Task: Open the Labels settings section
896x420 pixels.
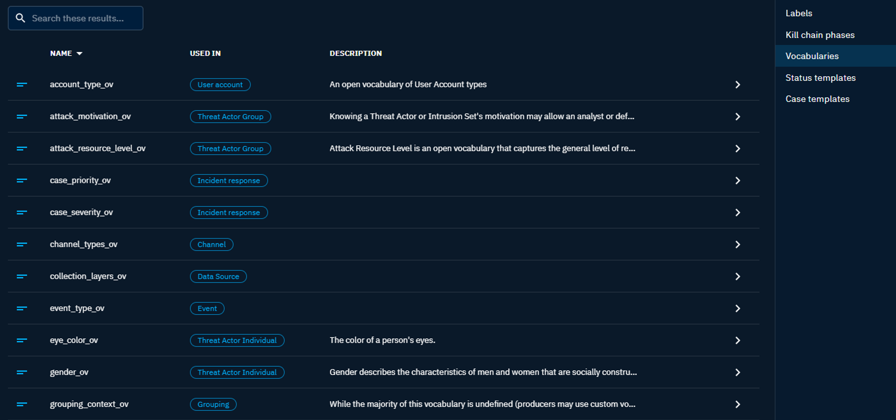Action: [x=799, y=13]
